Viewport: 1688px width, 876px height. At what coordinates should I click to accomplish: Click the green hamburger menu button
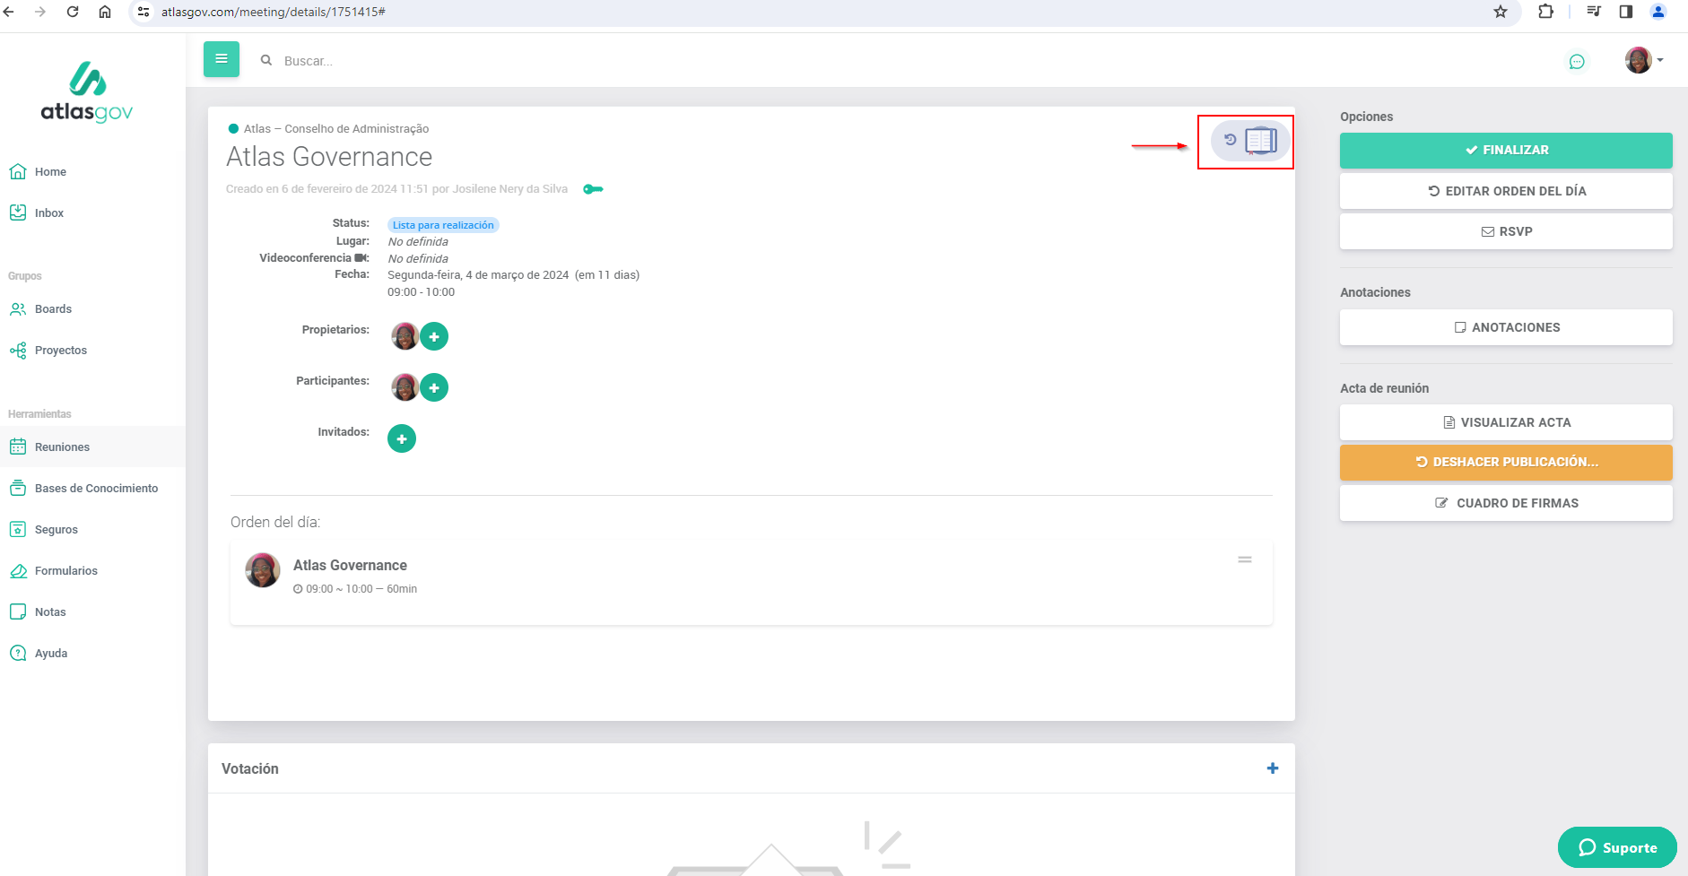[x=222, y=59]
